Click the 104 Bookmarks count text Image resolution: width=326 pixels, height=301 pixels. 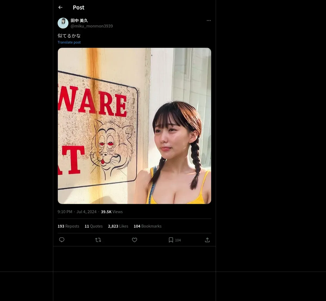tap(148, 226)
